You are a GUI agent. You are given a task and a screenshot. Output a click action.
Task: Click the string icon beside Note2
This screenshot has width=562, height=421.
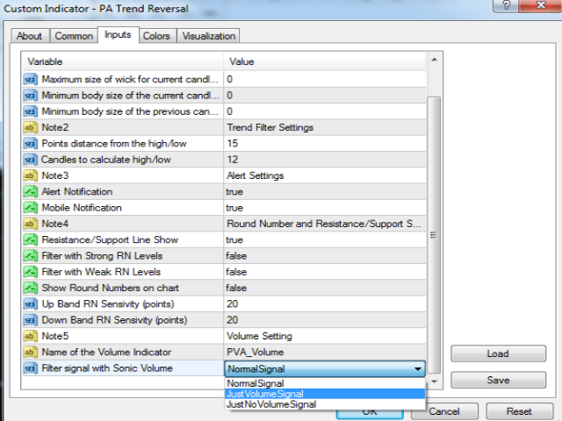31,127
